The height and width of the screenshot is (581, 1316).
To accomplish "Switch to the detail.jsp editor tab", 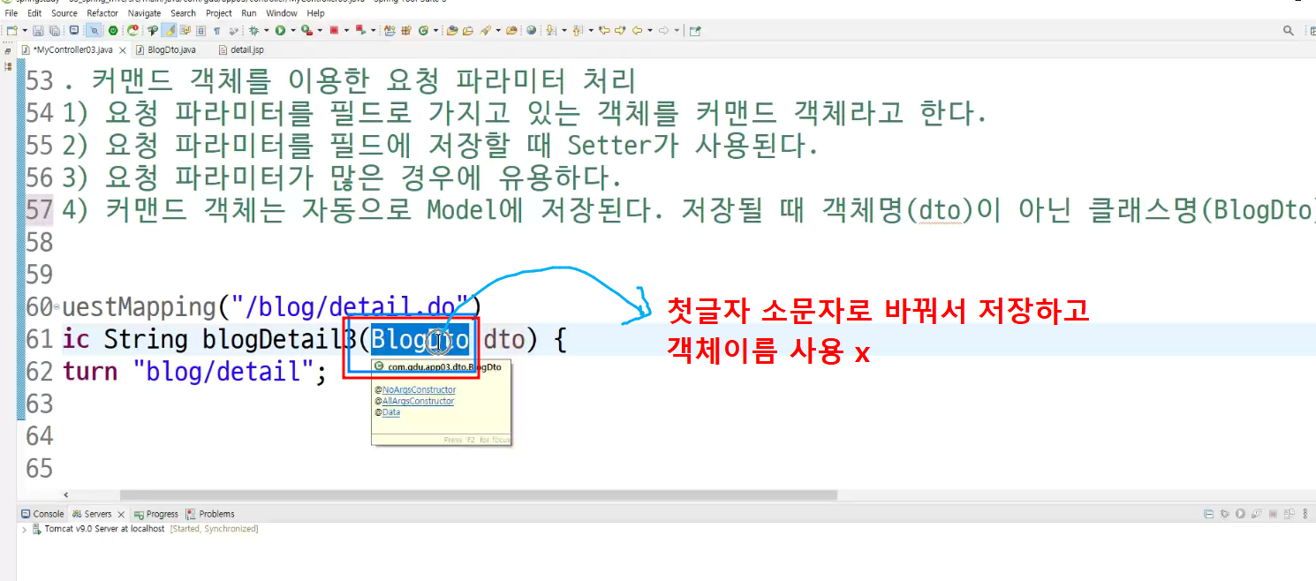I will 240,49.
